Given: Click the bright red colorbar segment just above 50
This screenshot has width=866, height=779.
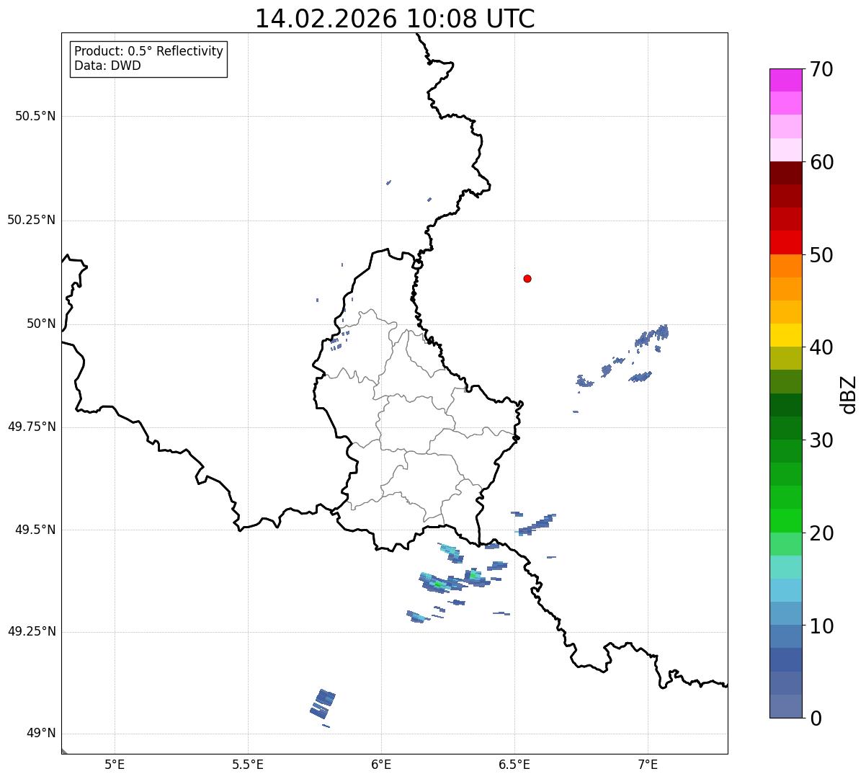Looking at the screenshot, I should click(785, 242).
